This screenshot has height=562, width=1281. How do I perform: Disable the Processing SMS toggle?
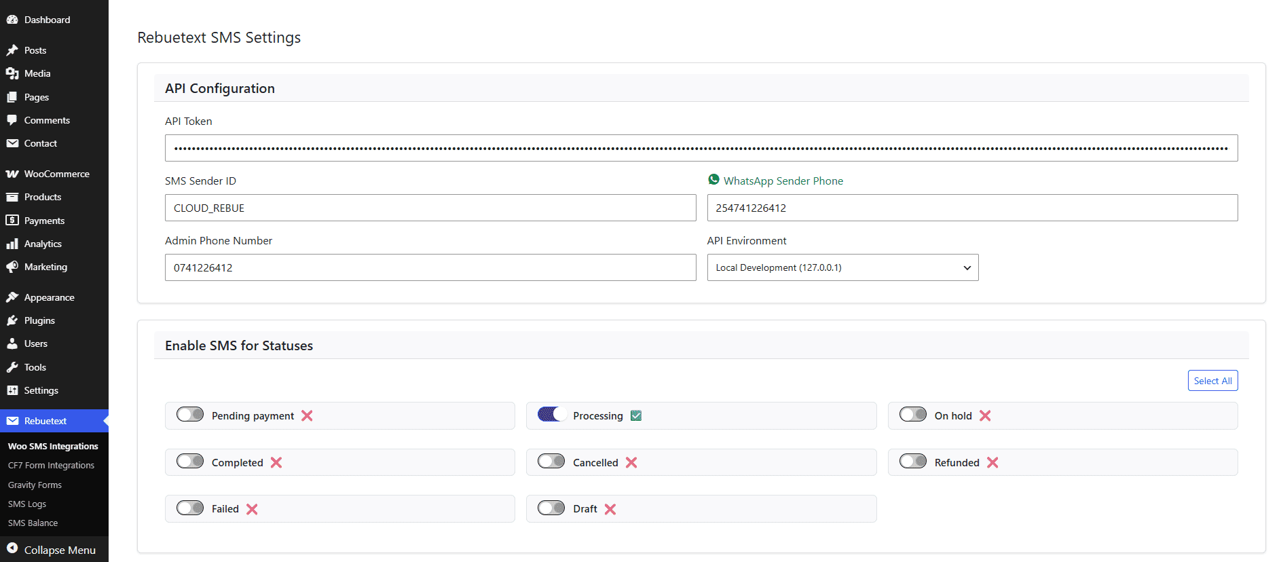coord(553,414)
